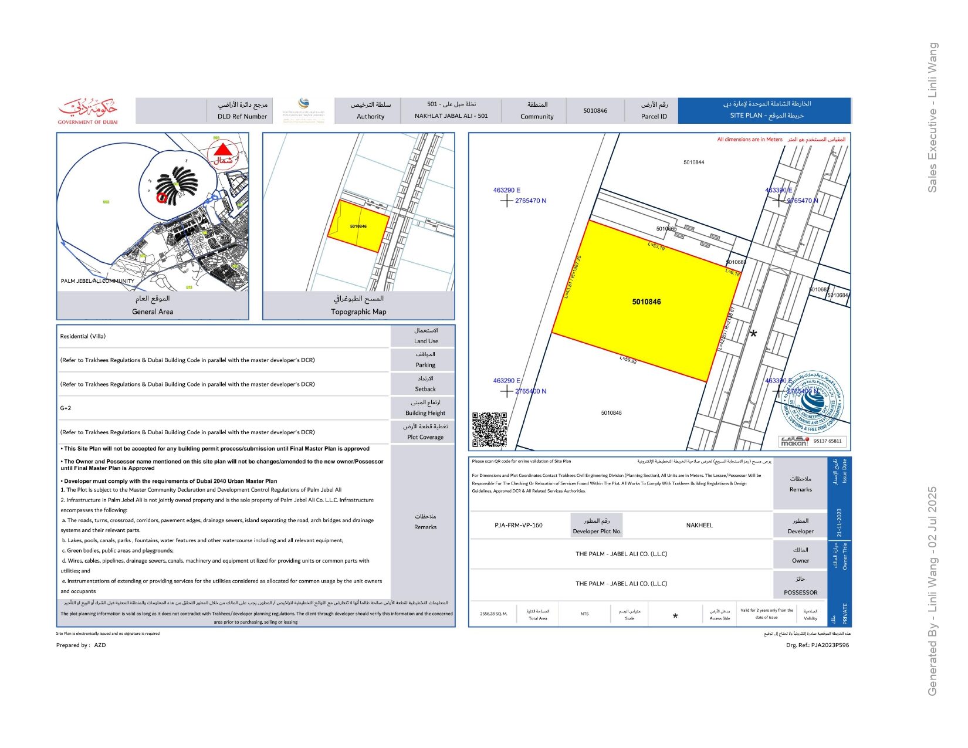Viewport: 968px width, 748px height.
Task: Click the 'Community' header label
Action: click(x=537, y=116)
